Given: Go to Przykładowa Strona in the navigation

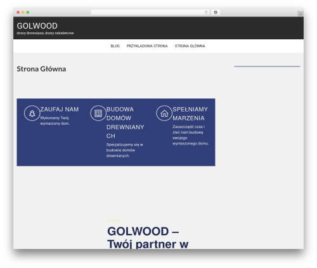Looking at the screenshot, I should (x=147, y=46).
